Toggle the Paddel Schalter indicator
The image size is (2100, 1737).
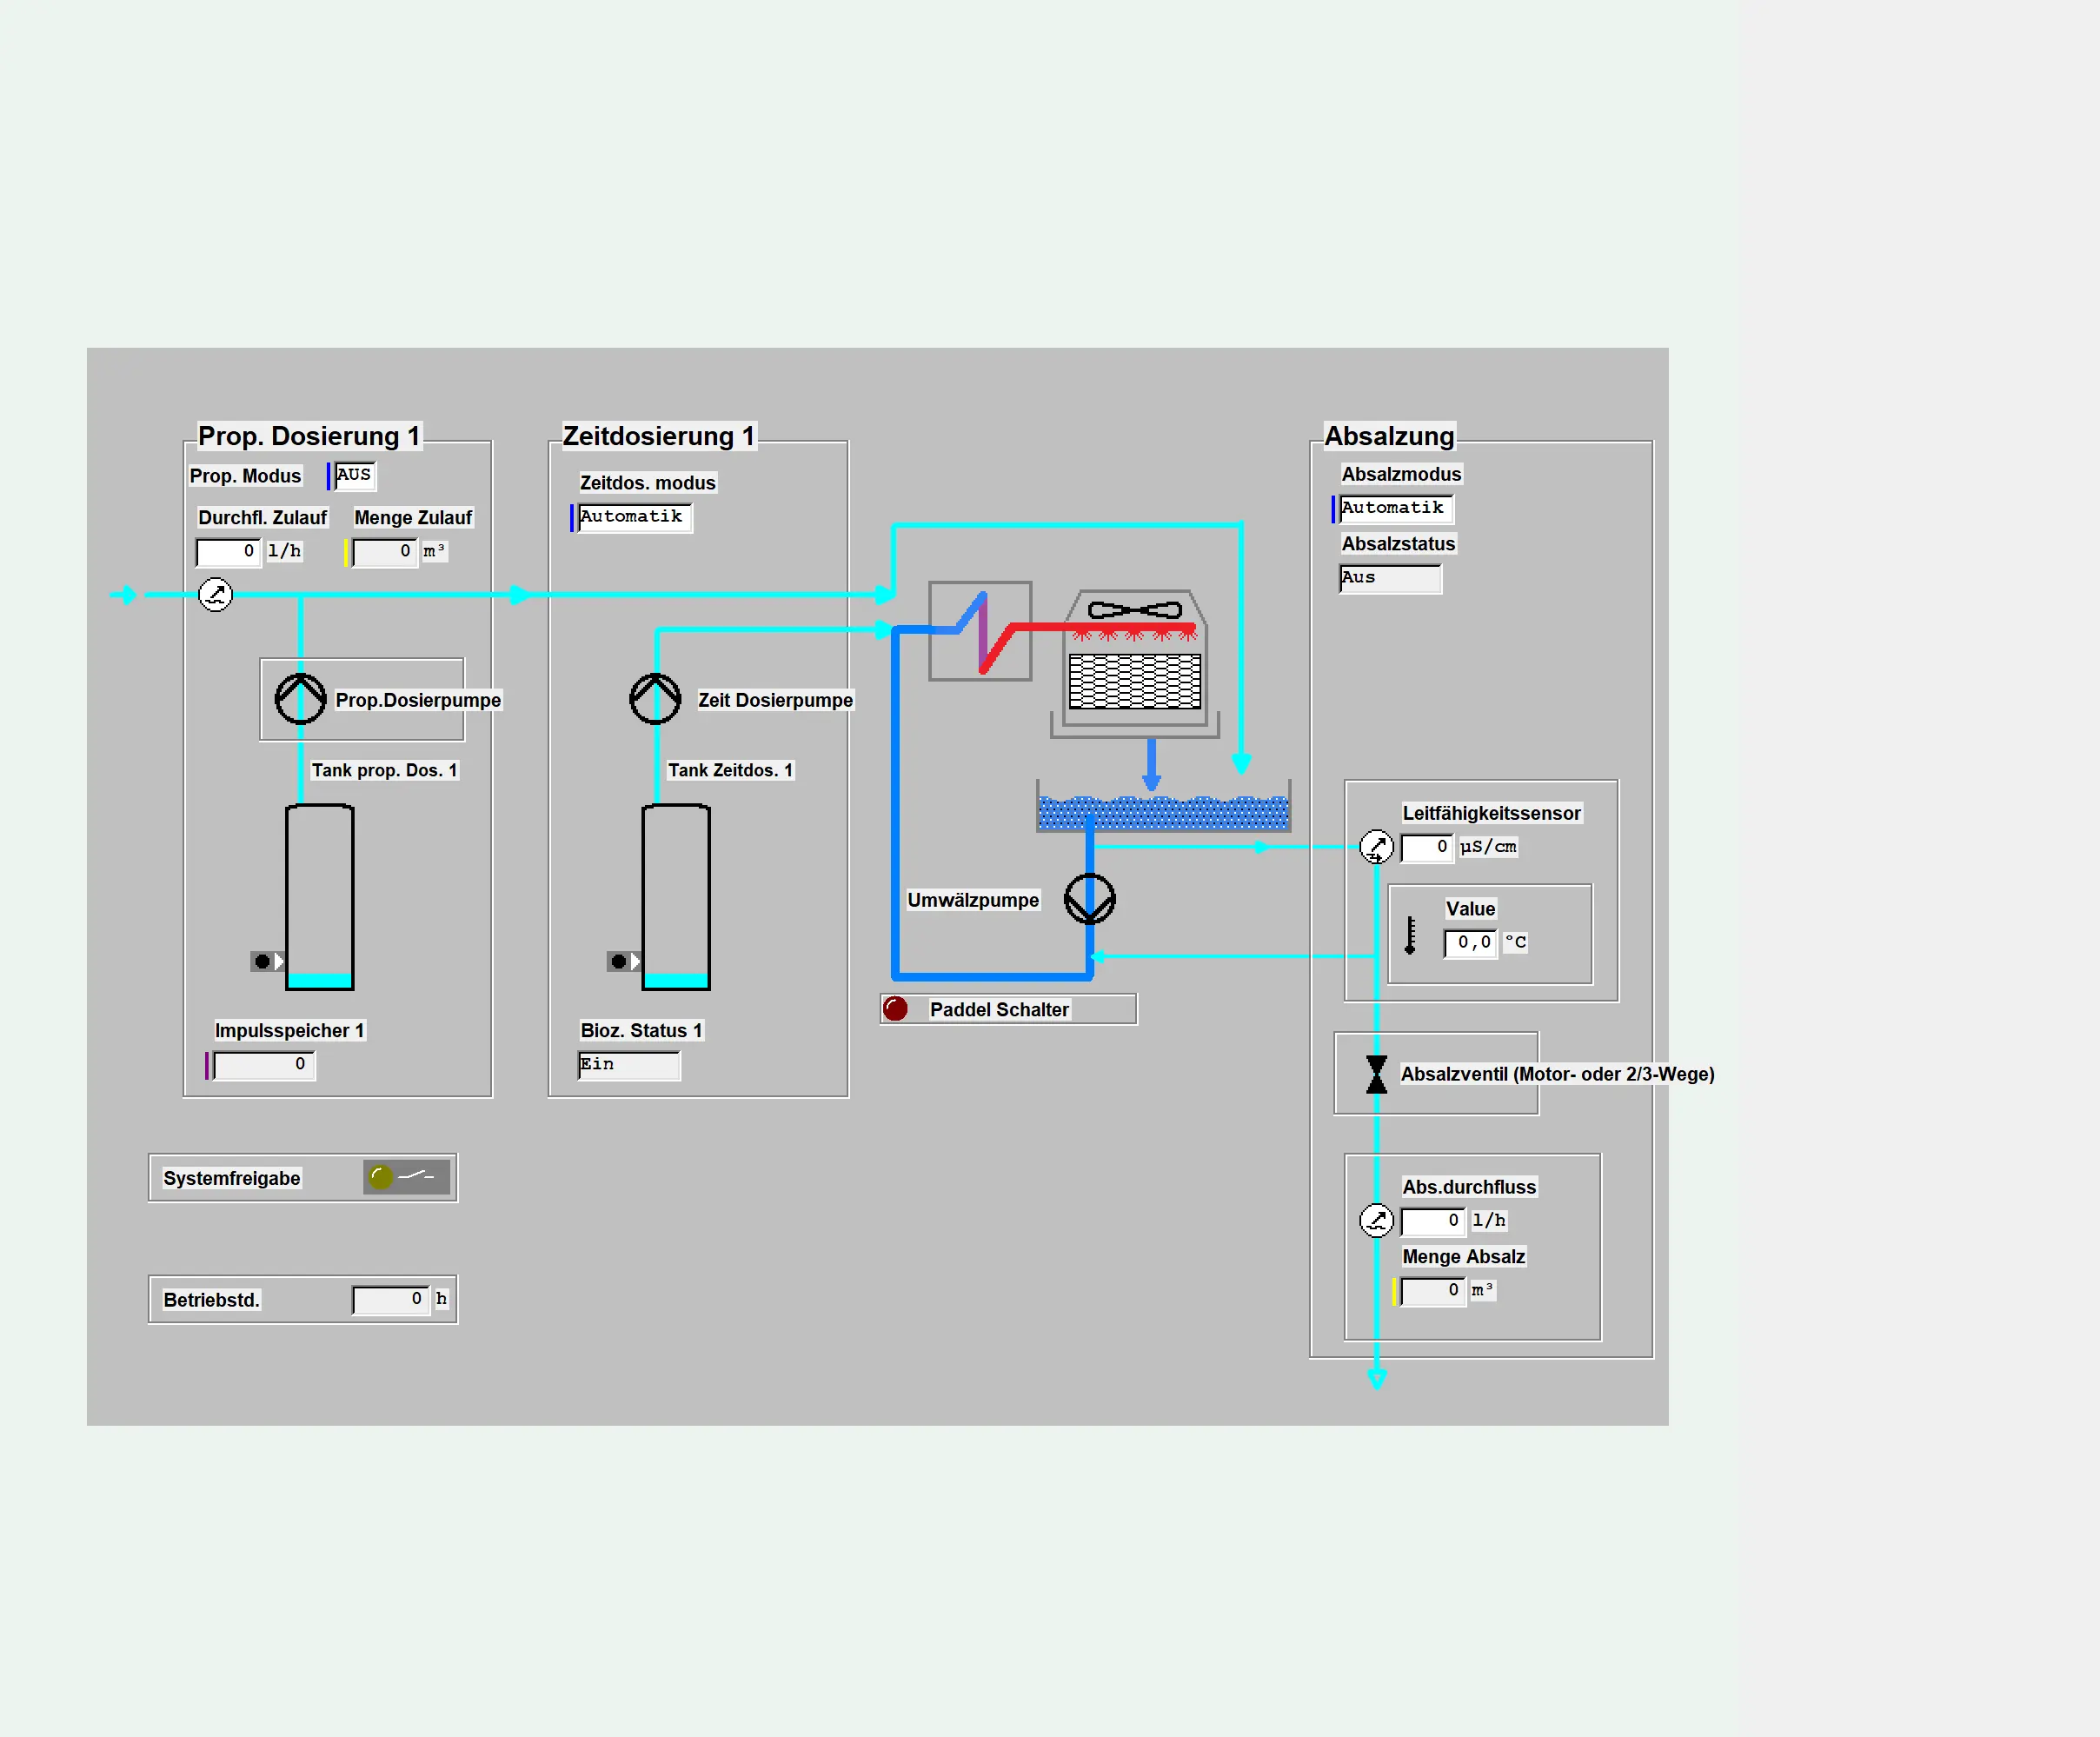pos(895,1009)
